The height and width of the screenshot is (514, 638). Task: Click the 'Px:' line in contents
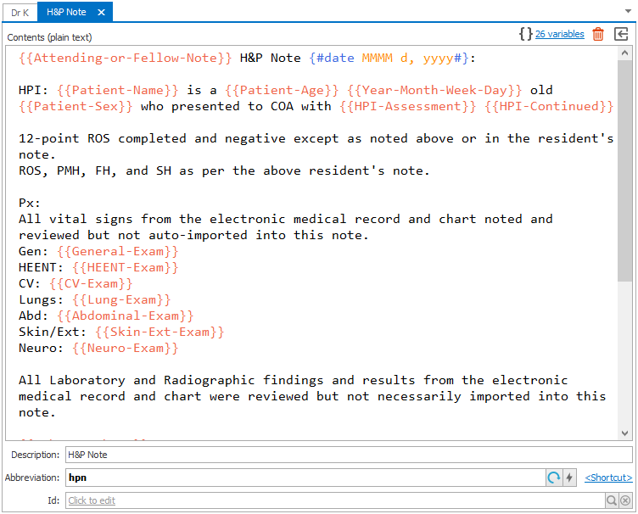[x=30, y=203]
